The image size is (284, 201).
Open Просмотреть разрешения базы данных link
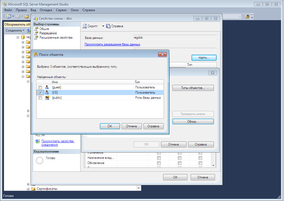tap(112, 44)
